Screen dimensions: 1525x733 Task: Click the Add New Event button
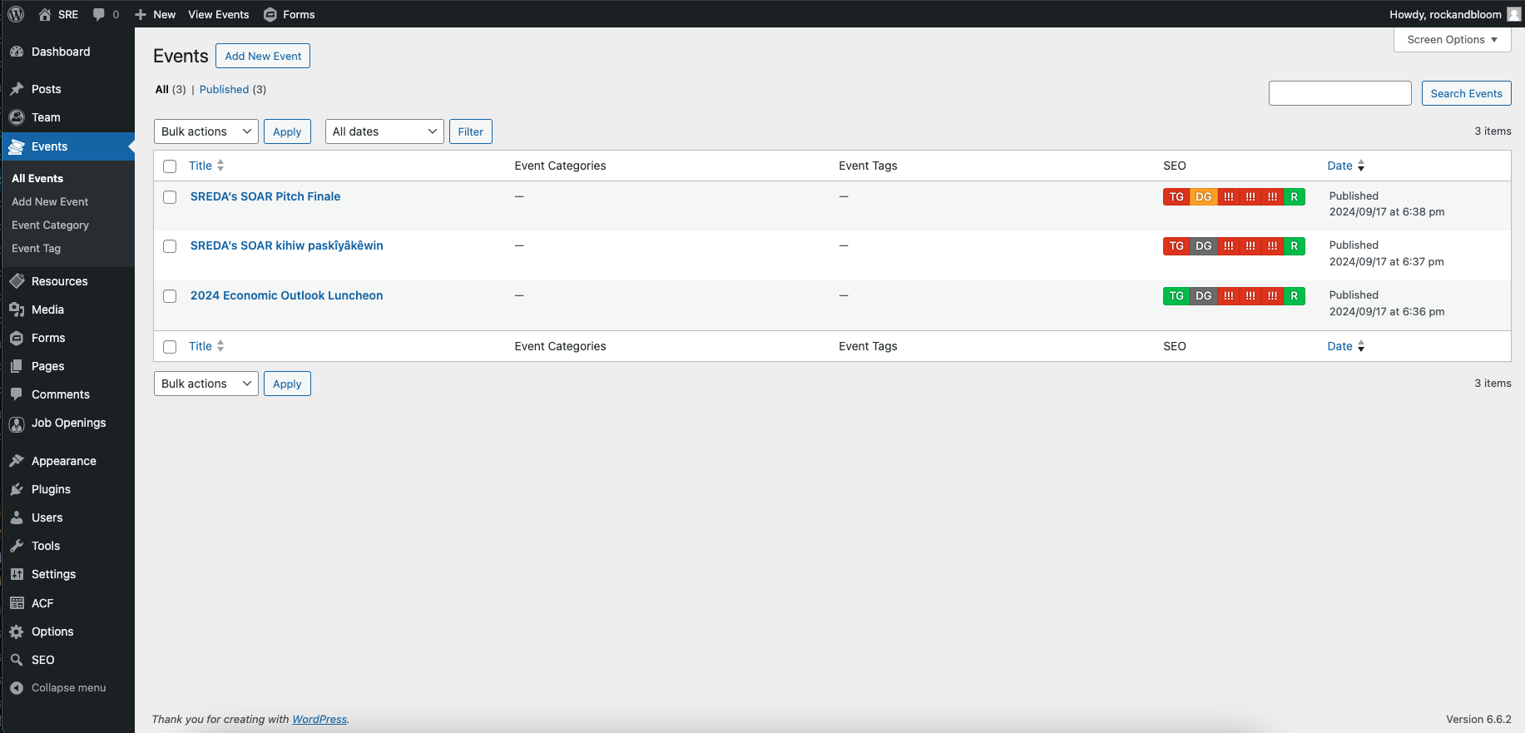263,56
